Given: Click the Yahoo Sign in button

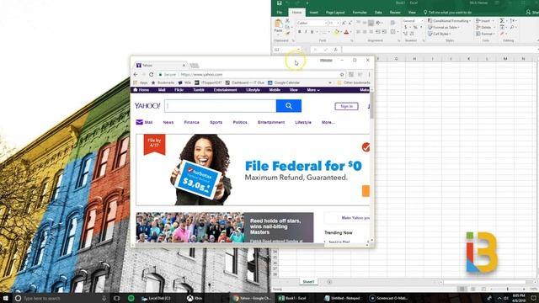Looking at the screenshot, I should pyautogui.click(x=346, y=107).
